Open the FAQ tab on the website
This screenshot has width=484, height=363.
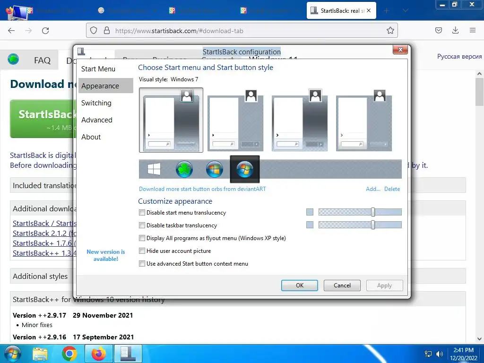pyautogui.click(x=42, y=60)
